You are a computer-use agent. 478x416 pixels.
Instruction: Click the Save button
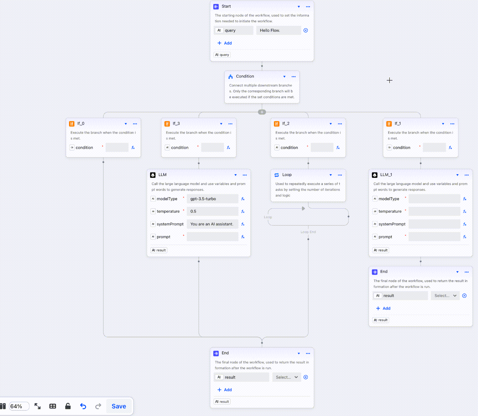(x=119, y=406)
